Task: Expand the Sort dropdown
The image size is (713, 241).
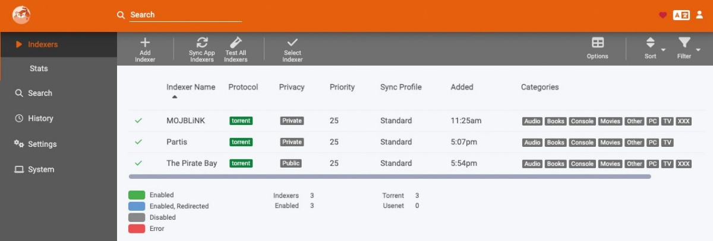Action: (655, 47)
